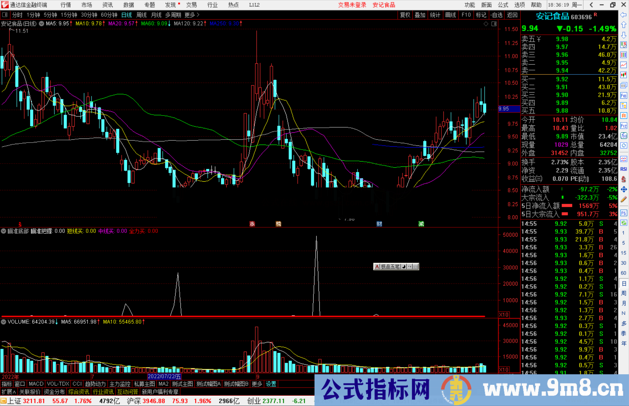This screenshot has width=629, height=406.
Task: Open the f(x) formula sidebar icon
Action: pyautogui.click(x=623, y=136)
